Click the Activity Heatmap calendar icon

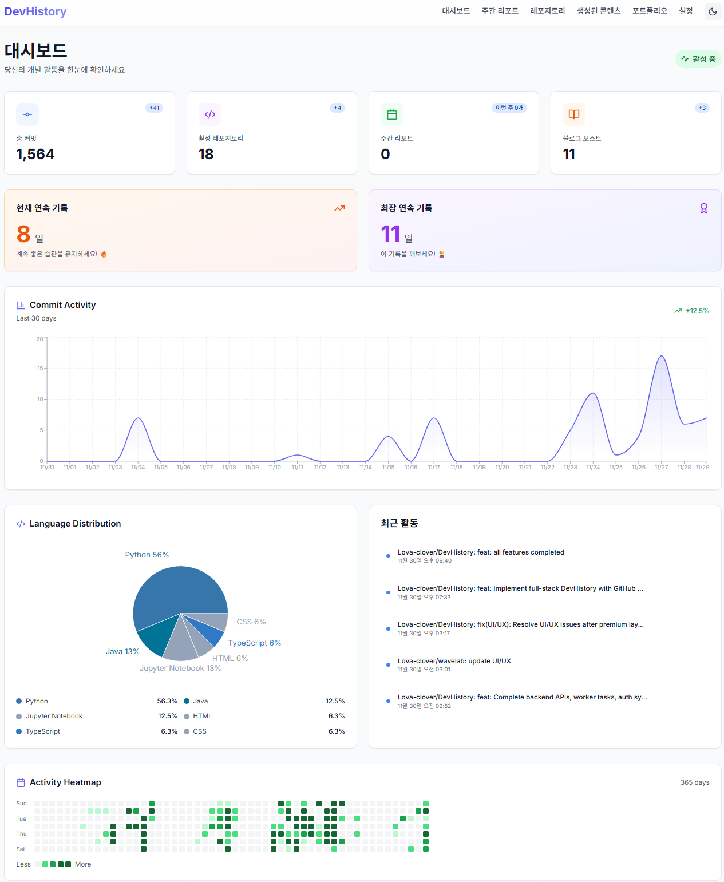[21, 782]
